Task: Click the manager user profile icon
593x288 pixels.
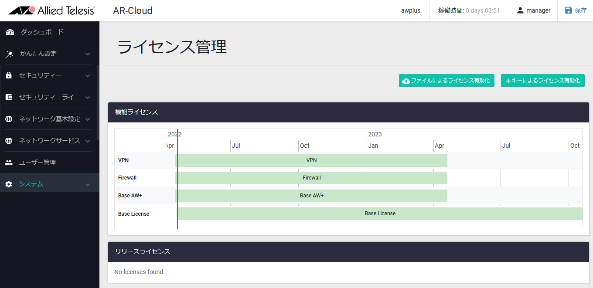Action: click(520, 10)
